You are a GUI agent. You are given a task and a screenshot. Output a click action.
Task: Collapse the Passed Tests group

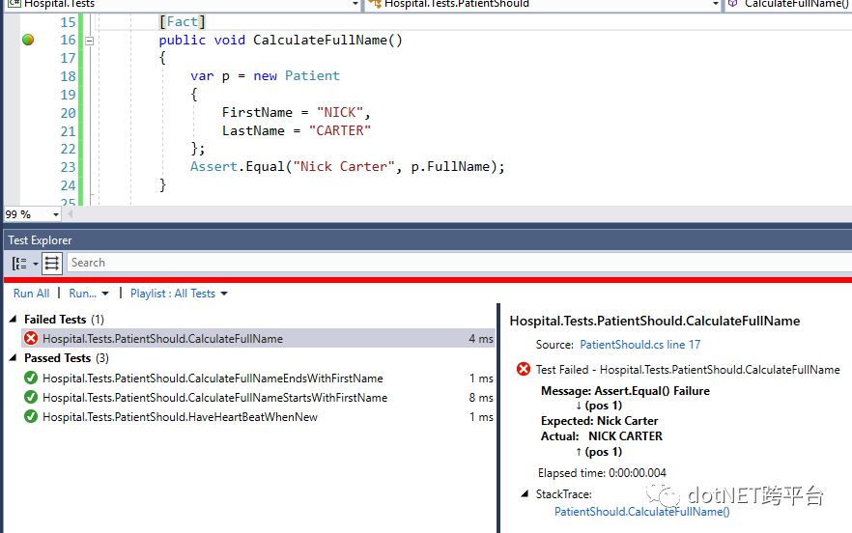[x=14, y=358]
